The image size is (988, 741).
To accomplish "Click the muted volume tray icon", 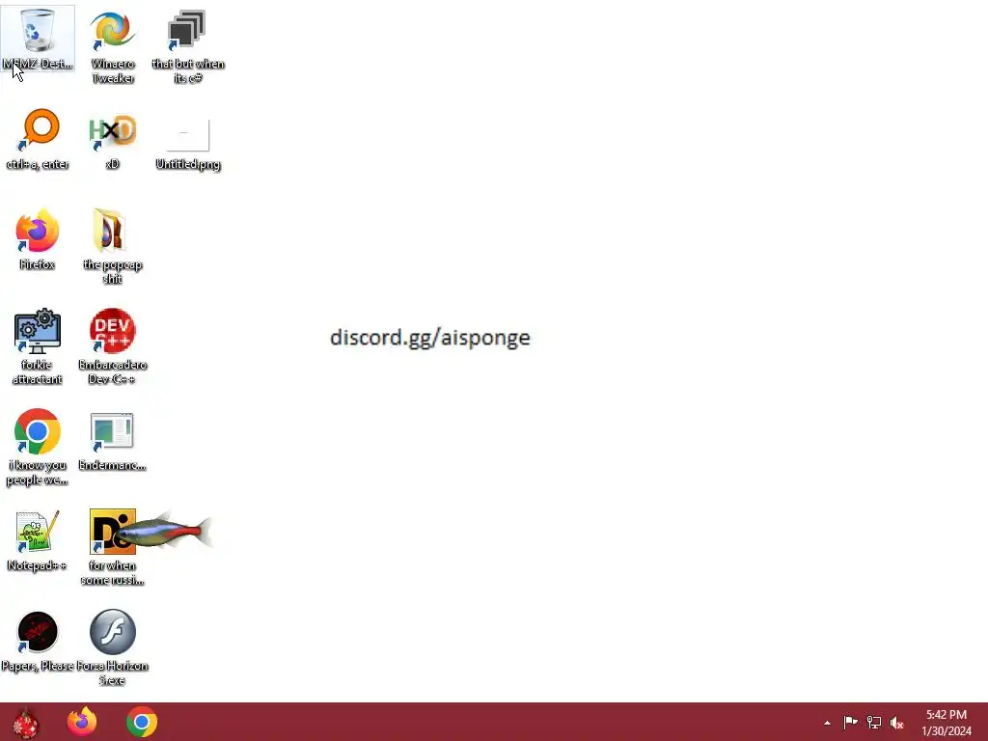I will pyautogui.click(x=897, y=723).
